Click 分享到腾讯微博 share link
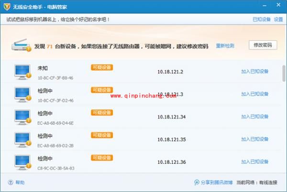Screen dimensions: 287x192 pos(217,182)
